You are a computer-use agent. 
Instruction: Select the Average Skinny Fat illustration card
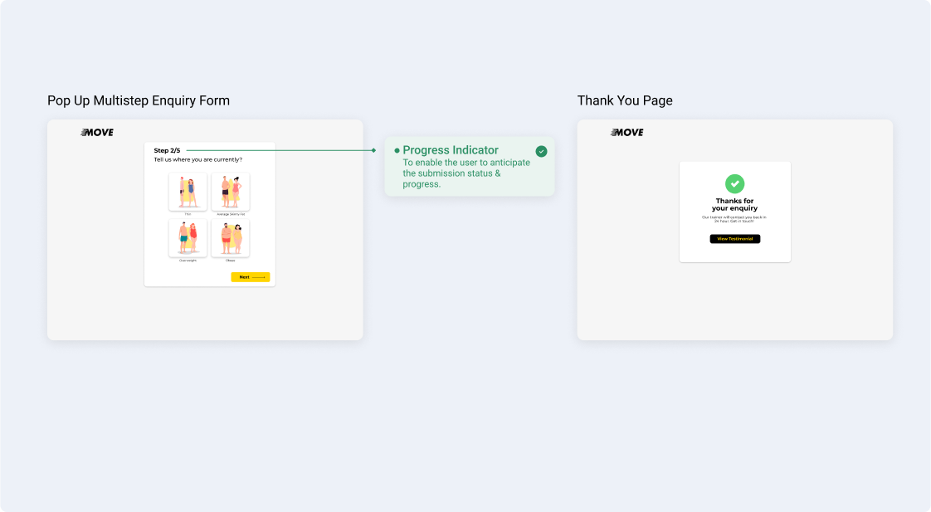click(231, 192)
